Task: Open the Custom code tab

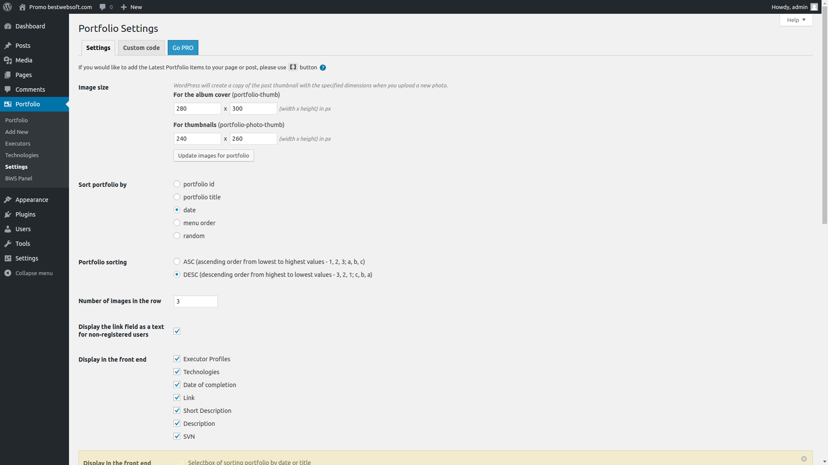Action: coord(141,47)
